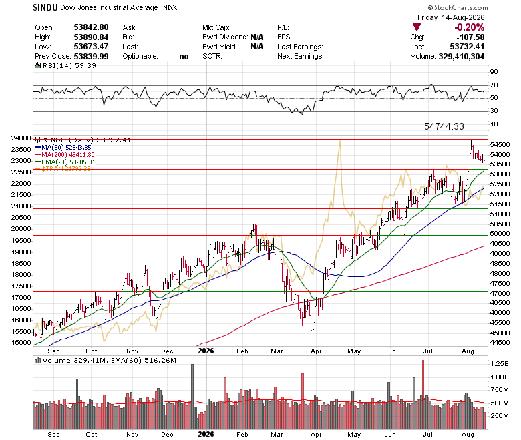Click the Fwd Yield N/A value

pos(257,47)
